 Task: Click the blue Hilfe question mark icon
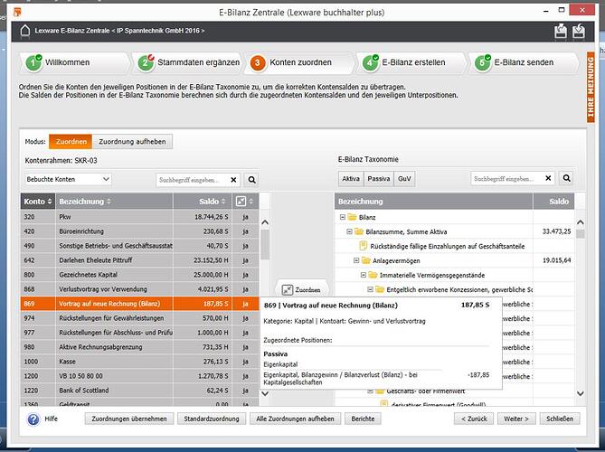[33, 419]
